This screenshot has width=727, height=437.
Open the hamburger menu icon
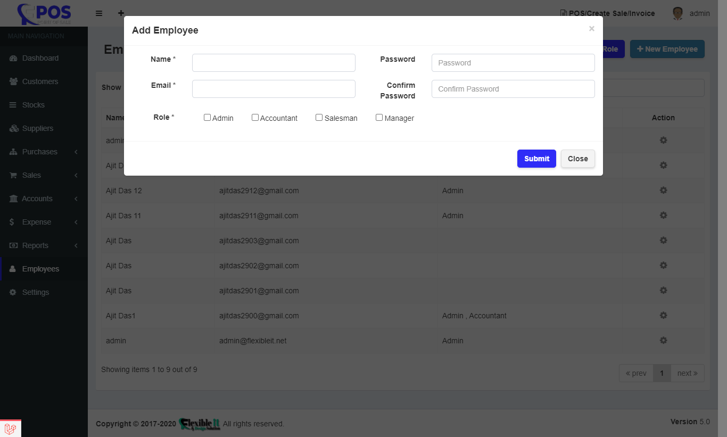pyautogui.click(x=99, y=13)
